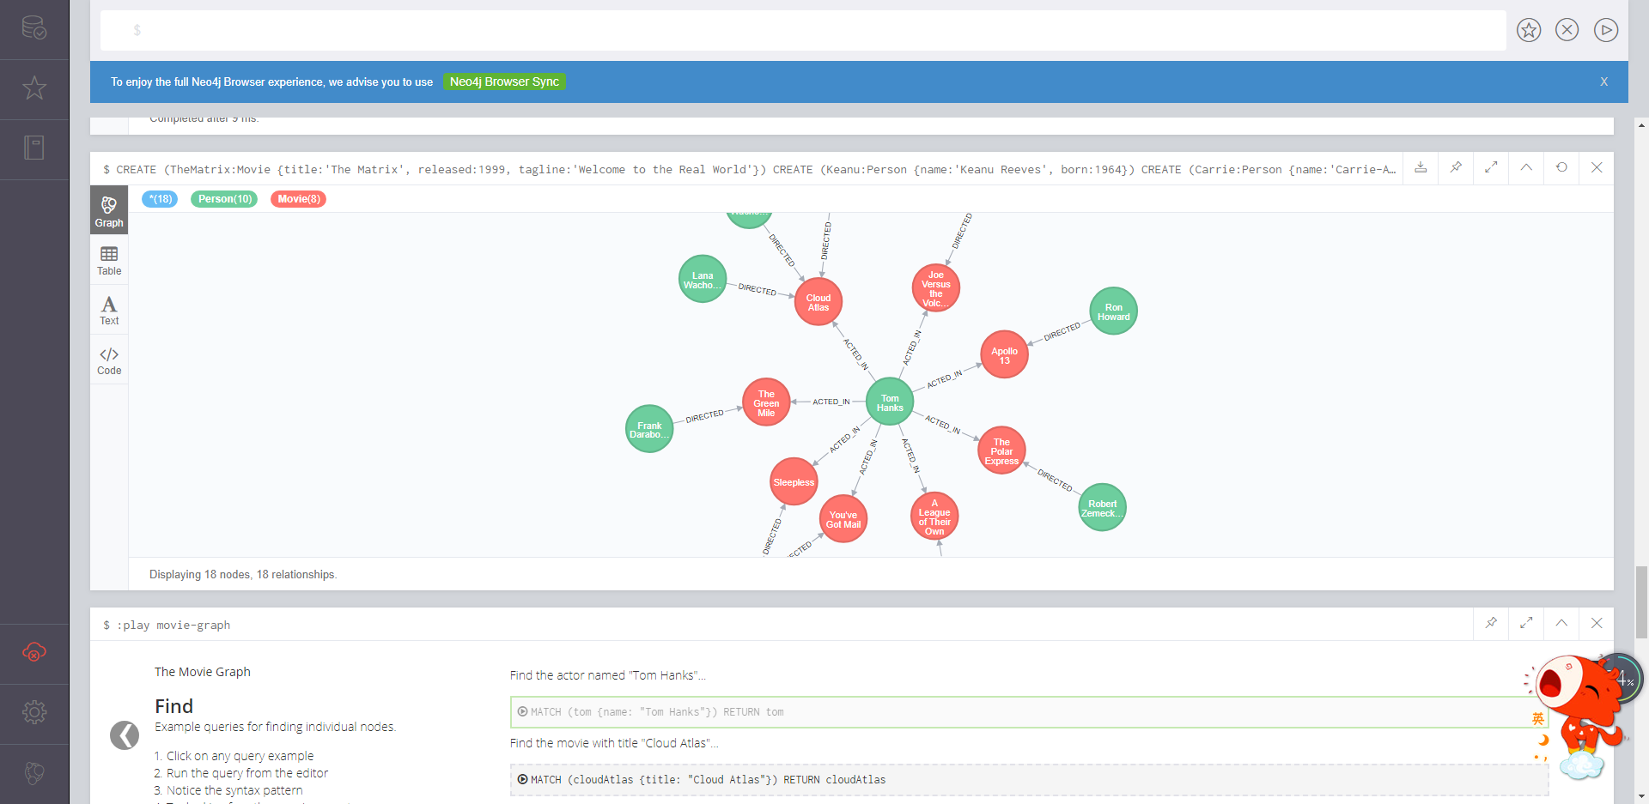Toggle the Person(10) label filter

click(x=223, y=198)
